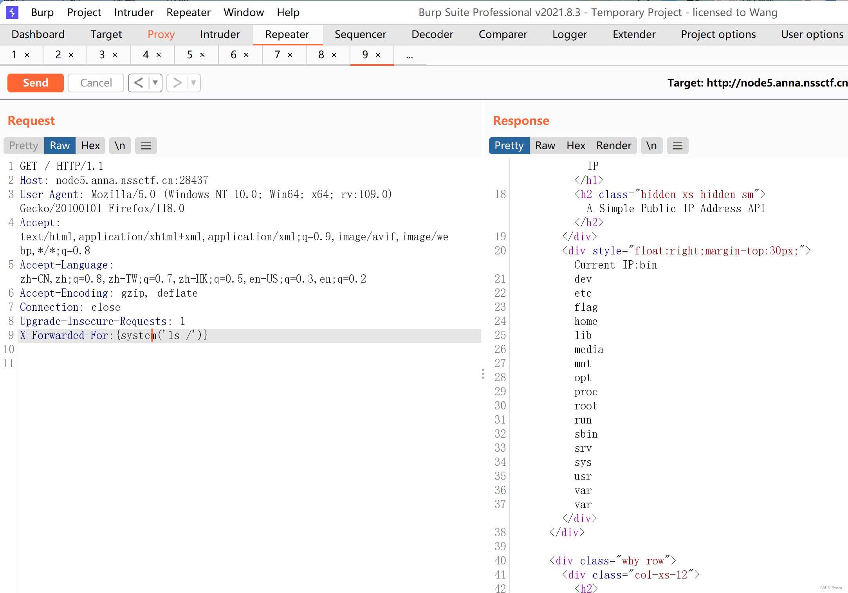Open the overflow tabs ellipsis
848x593 pixels.
pos(410,56)
